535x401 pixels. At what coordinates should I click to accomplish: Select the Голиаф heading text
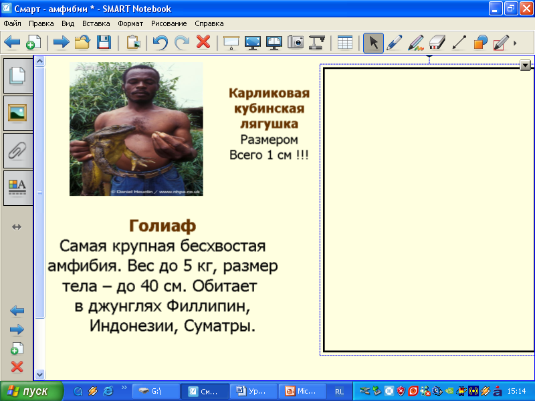tap(163, 226)
